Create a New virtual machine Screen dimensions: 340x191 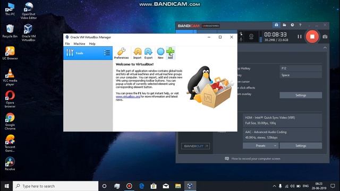[160, 53]
